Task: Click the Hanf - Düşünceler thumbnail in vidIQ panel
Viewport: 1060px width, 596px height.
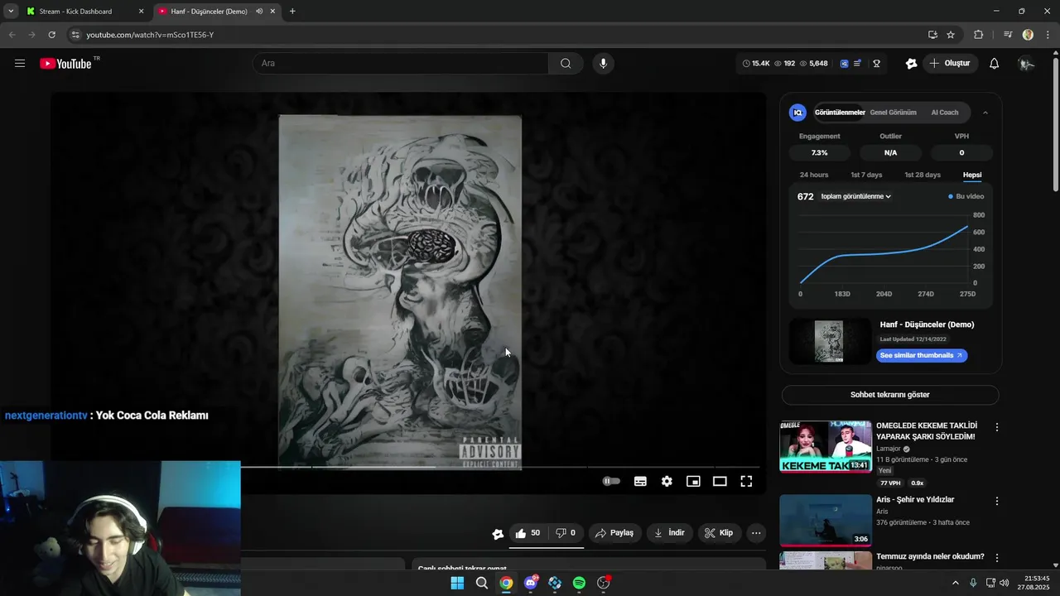Action: (831, 341)
